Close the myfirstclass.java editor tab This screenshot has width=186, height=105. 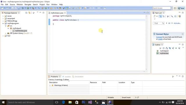tap(65, 13)
